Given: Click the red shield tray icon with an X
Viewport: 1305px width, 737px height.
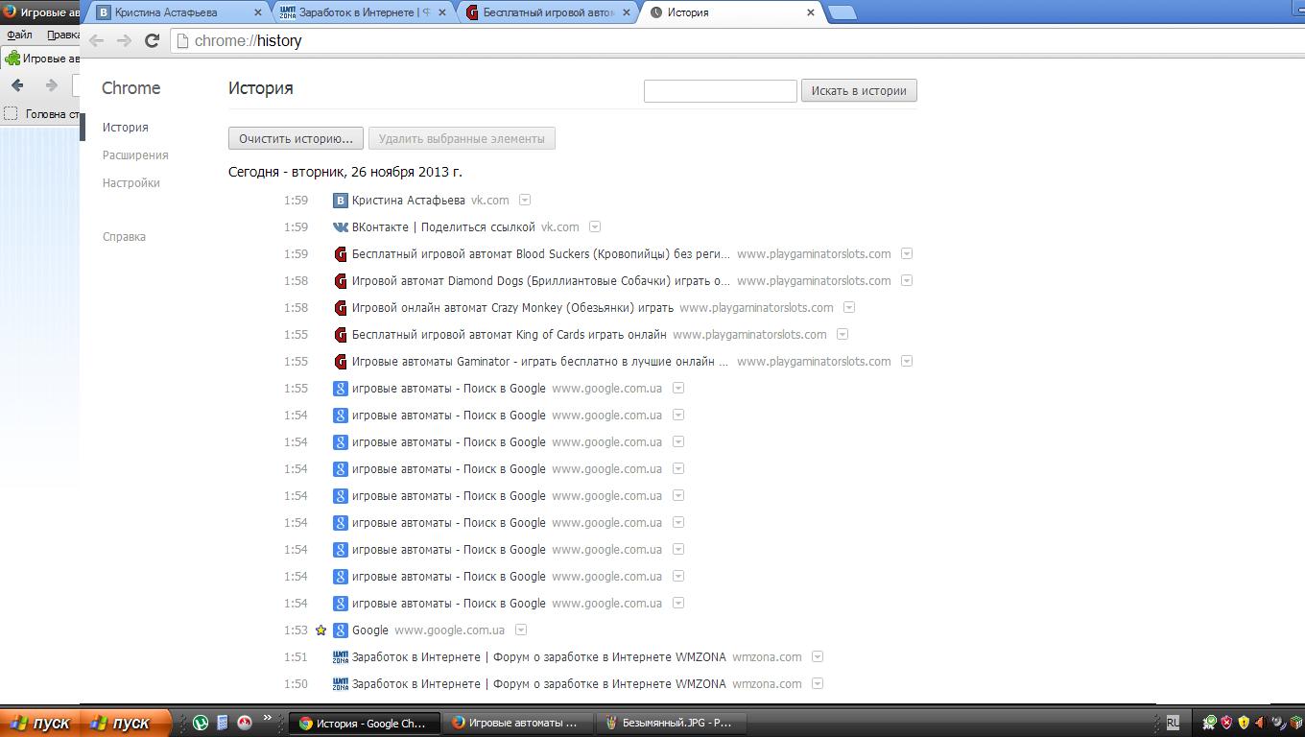Looking at the screenshot, I should click(x=1226, y=723).
